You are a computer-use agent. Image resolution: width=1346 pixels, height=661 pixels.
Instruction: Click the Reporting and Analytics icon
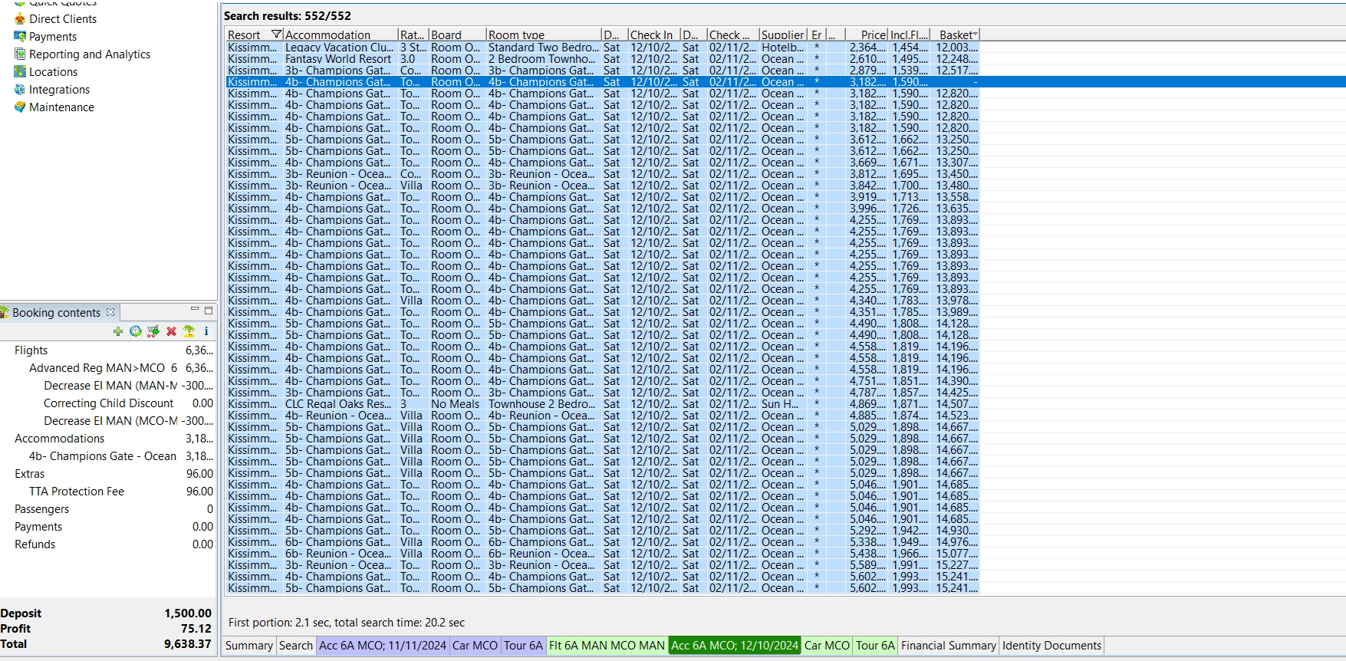tap(20, 54)
